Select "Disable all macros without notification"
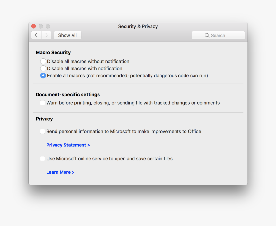276x226 pixels. point(43,61)
